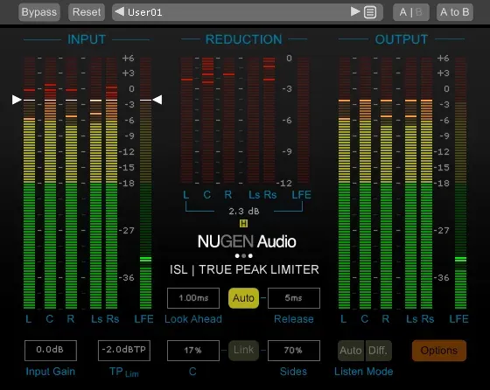The height and width of the screenshot is (390, 490).
Task: Open the preset list menu icon
Action: click(370, 12)
